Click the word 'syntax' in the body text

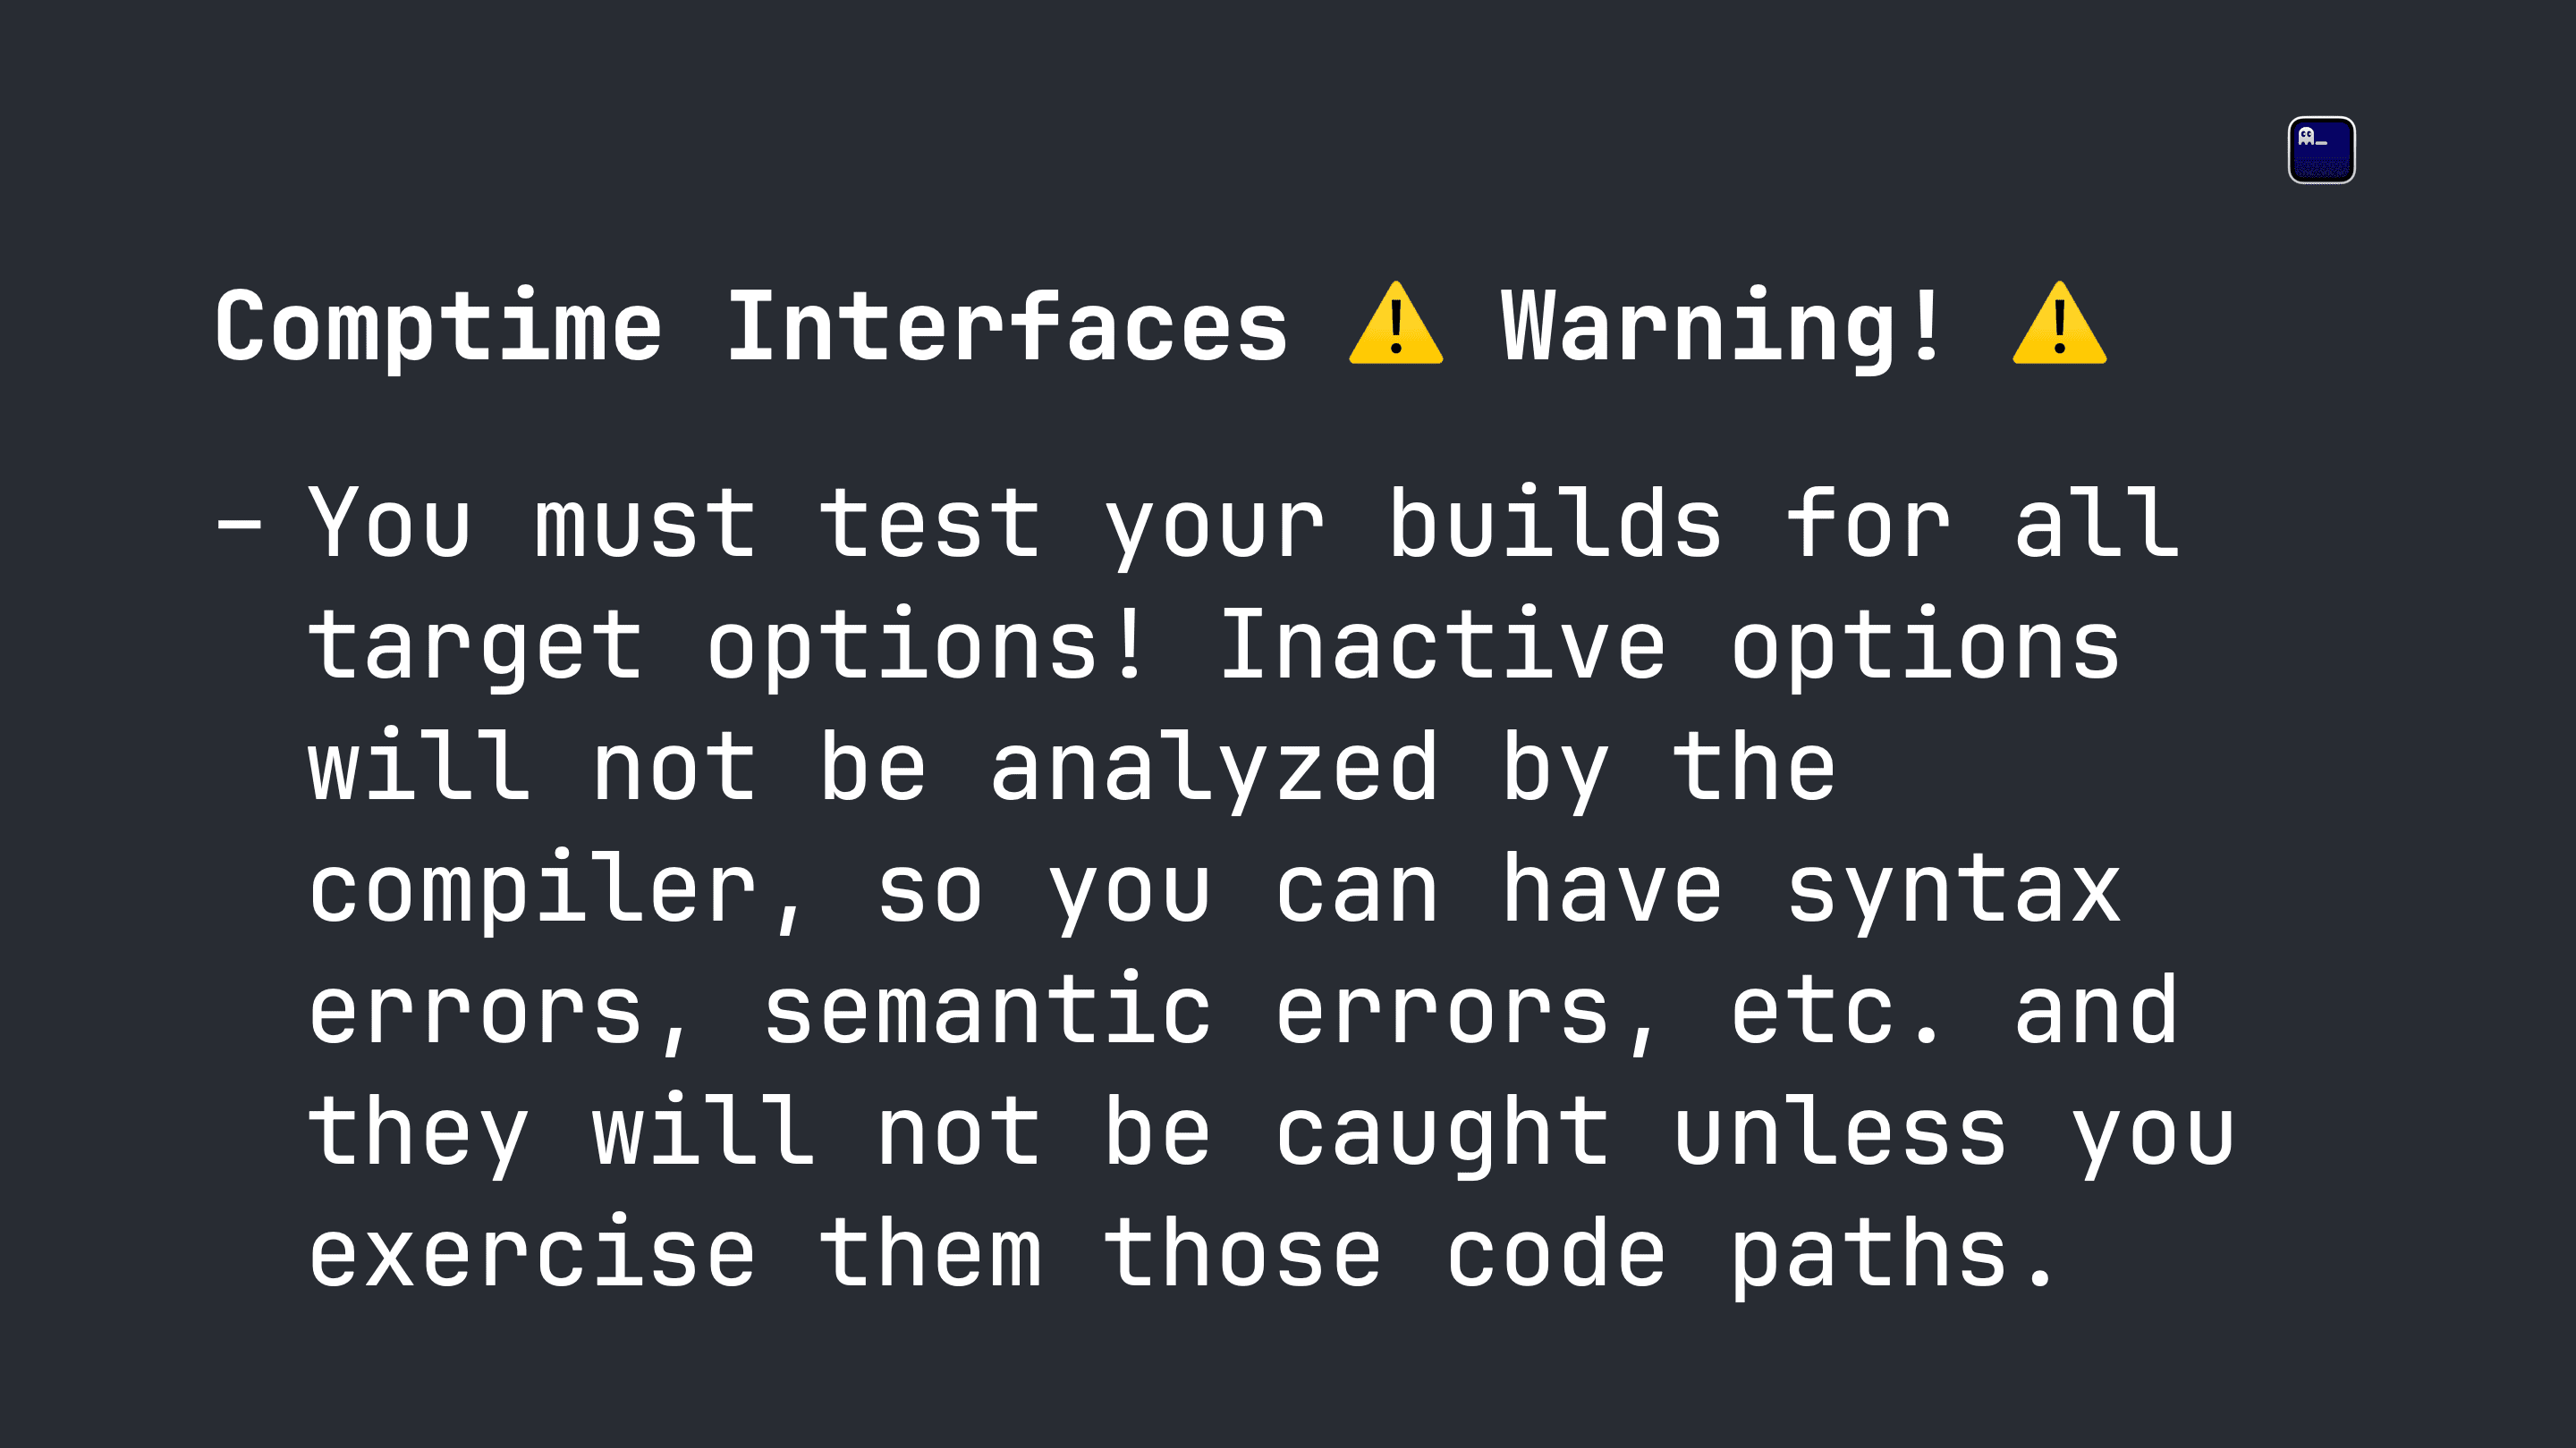click(x=1954, y=888)
